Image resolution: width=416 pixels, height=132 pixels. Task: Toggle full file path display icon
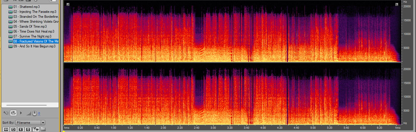(x=43, y=129)
